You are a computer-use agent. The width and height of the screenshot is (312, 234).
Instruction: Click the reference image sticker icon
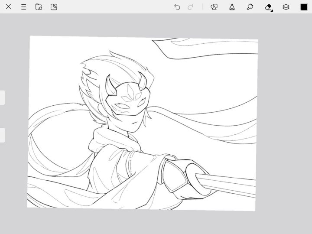click(x=54, y=7)
